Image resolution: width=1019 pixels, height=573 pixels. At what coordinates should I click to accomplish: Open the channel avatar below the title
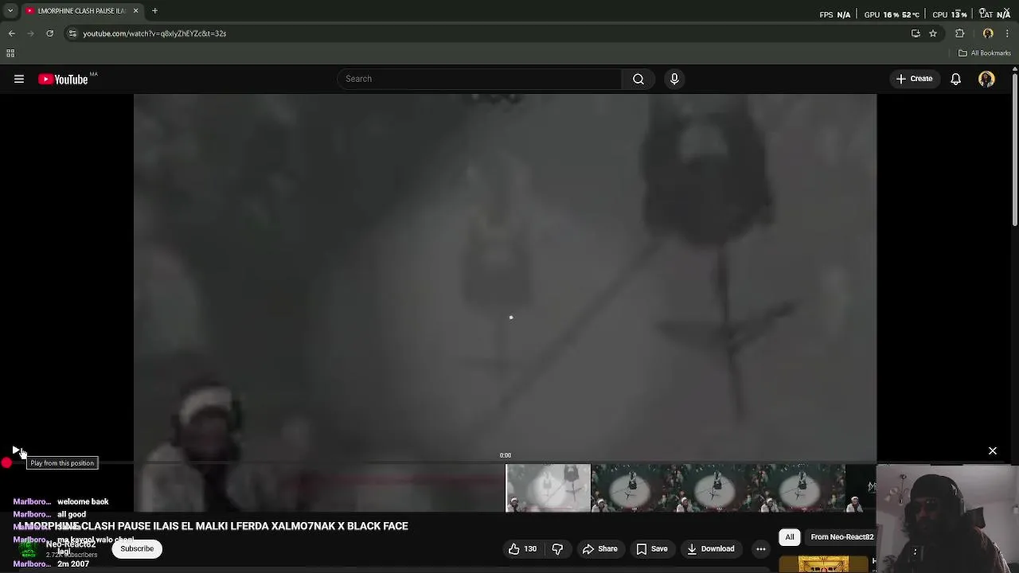pyautogui.click(x=29, y=548)
